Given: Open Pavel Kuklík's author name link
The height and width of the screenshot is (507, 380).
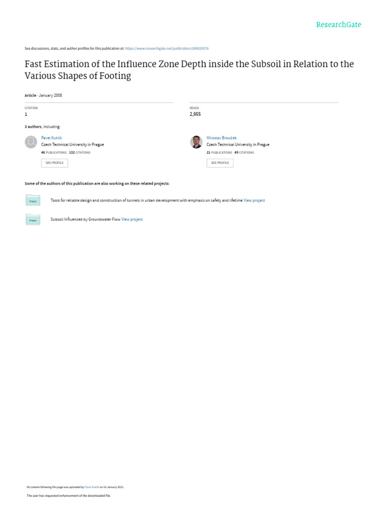Looking at the screenshot, I should tap(51, 138).
